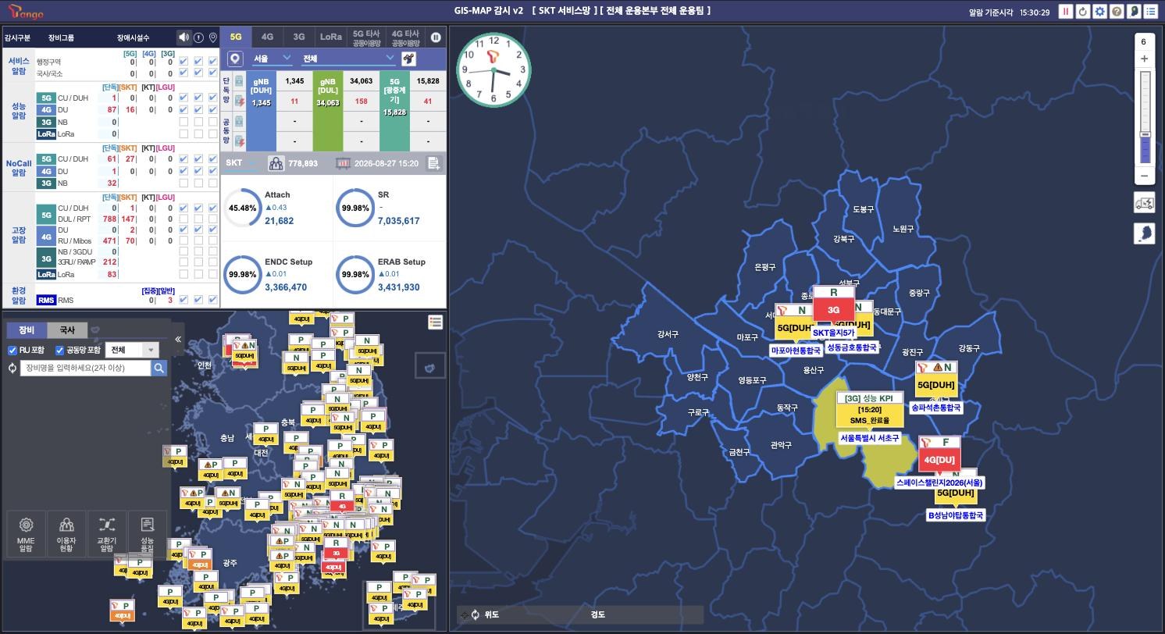Open settings via the blue gear icon
The image size is (1165, 634).
(x=1100, y=12)
